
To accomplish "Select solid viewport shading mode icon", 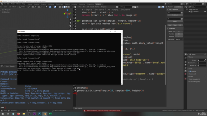I will point(65,7).
